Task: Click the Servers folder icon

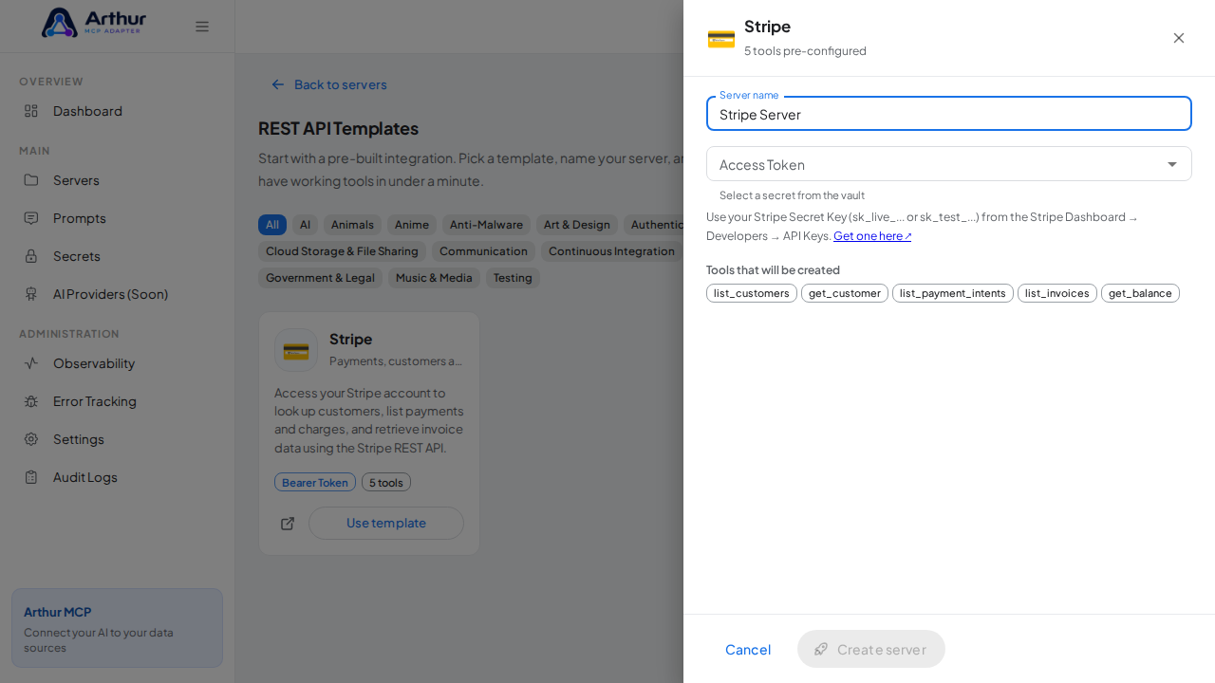Action: tap(31, 180)
